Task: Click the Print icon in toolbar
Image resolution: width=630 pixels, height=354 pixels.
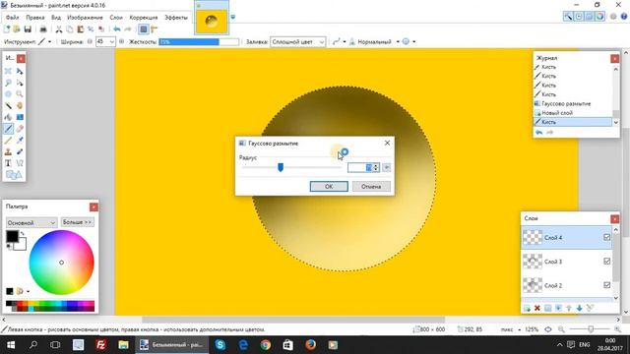Action: (43, 29)
